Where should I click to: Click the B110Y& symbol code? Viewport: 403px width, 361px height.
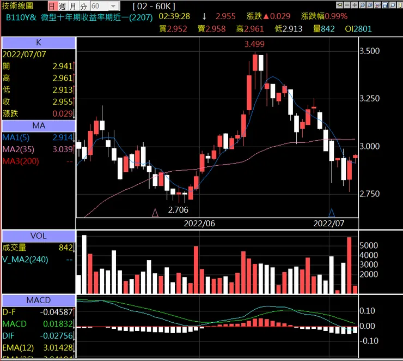pyautogui.click(x=21, y=17)
